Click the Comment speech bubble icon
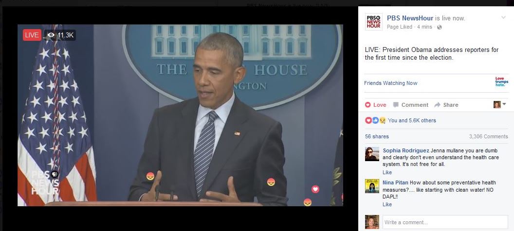This screenshot has width=514, height=231. tap(396, 105)
